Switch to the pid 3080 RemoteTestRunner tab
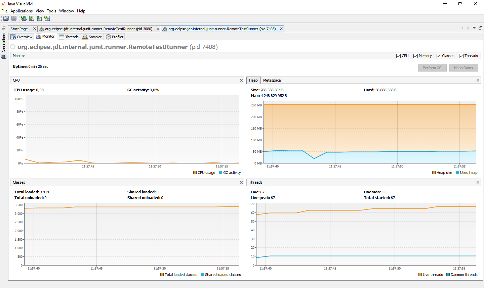 coord(99,29)
